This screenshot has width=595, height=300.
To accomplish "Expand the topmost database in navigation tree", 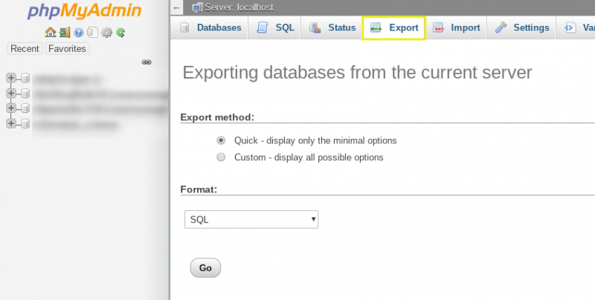I will tap(11, 78).
